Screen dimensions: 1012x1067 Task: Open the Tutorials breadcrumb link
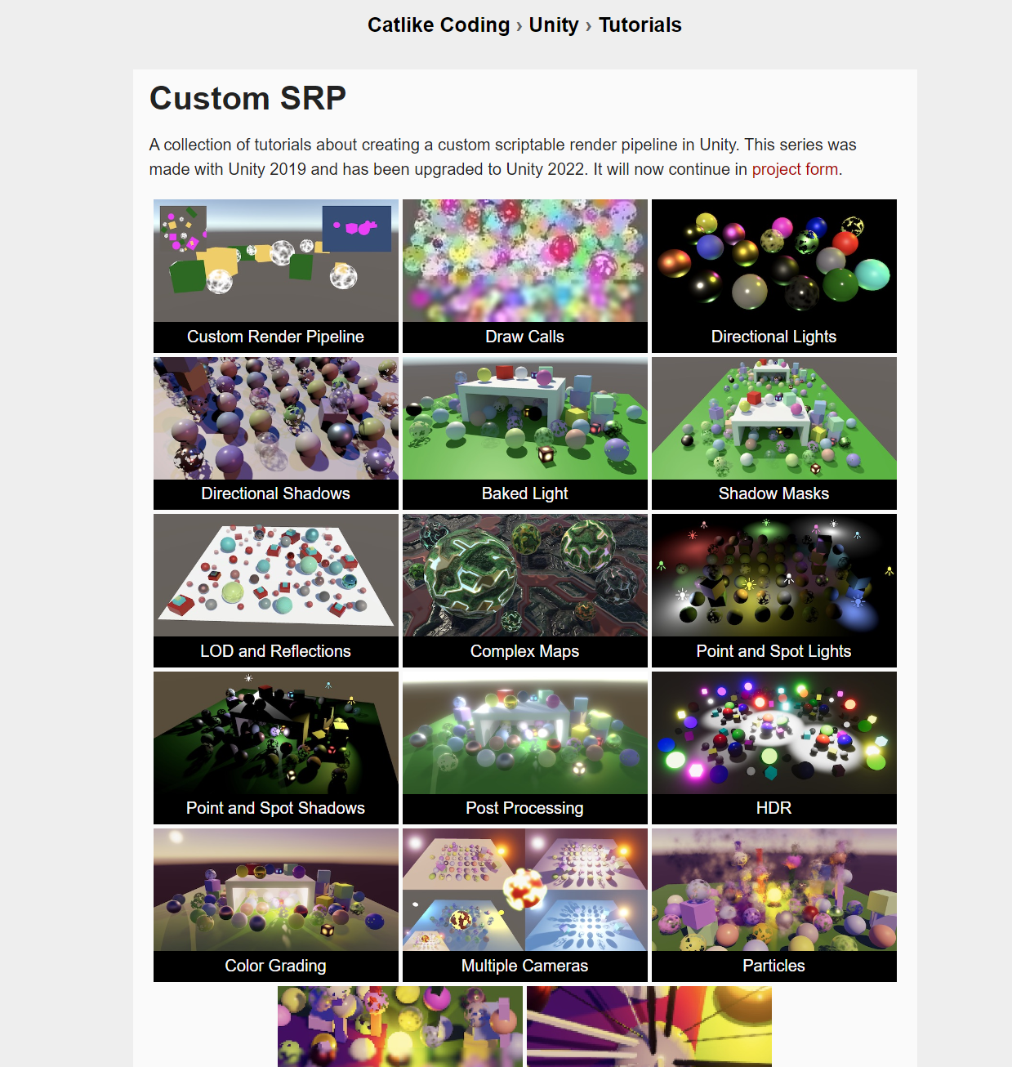[640, 25]
